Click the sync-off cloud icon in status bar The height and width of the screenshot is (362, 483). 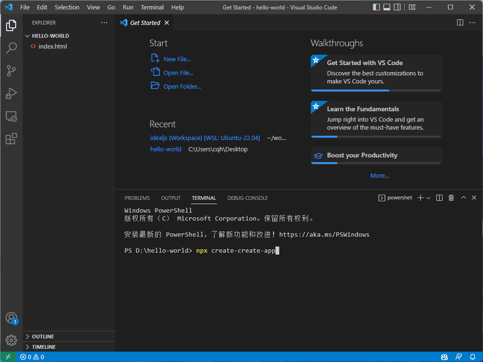[444, 357]
